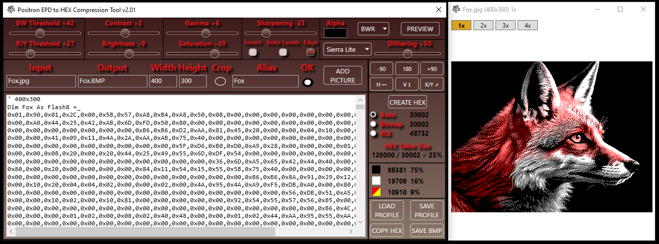The width and height of the screenshot is (659, 244).
Task: Click the vertical scrollbar of the hex output
Action: [360, 161]
